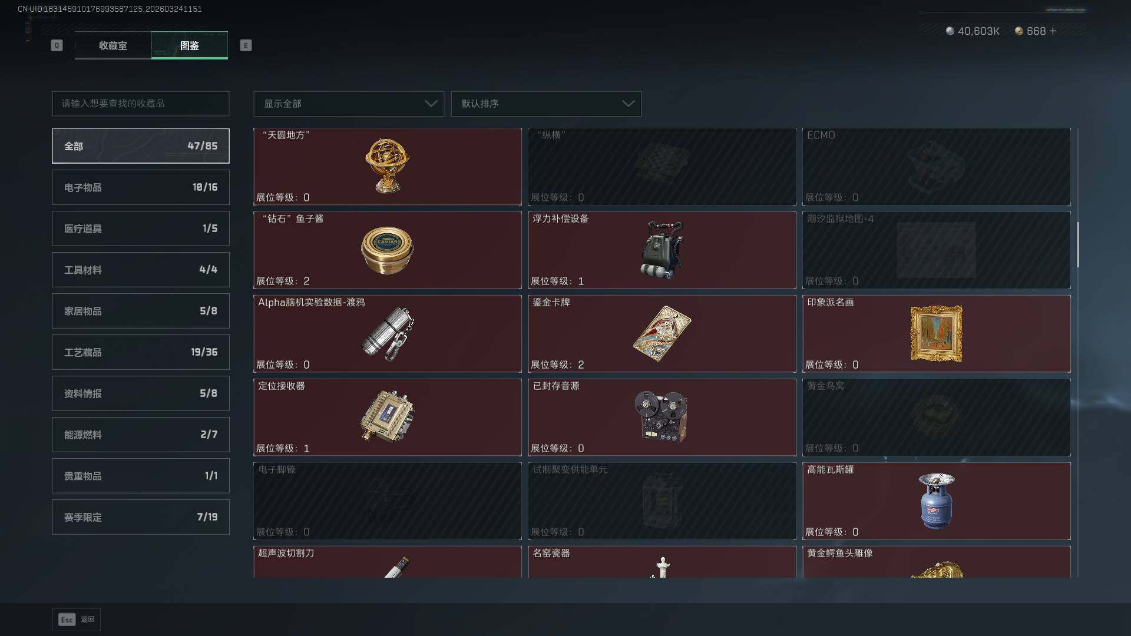Select the locked ECMO item card
Screen dimensions: 1131x636
937,167
